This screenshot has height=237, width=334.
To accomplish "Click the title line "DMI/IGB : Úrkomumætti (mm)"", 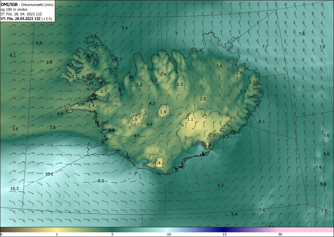I will (27, 4).
